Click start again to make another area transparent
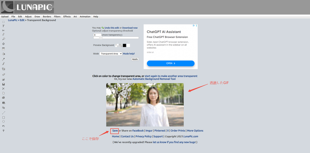310x153 pixels. point(171,76)
